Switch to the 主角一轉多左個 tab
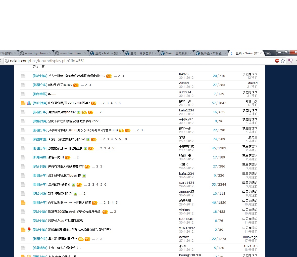This screenshot has width=297, height=257. pyautogui.click(x=141, y=53)
